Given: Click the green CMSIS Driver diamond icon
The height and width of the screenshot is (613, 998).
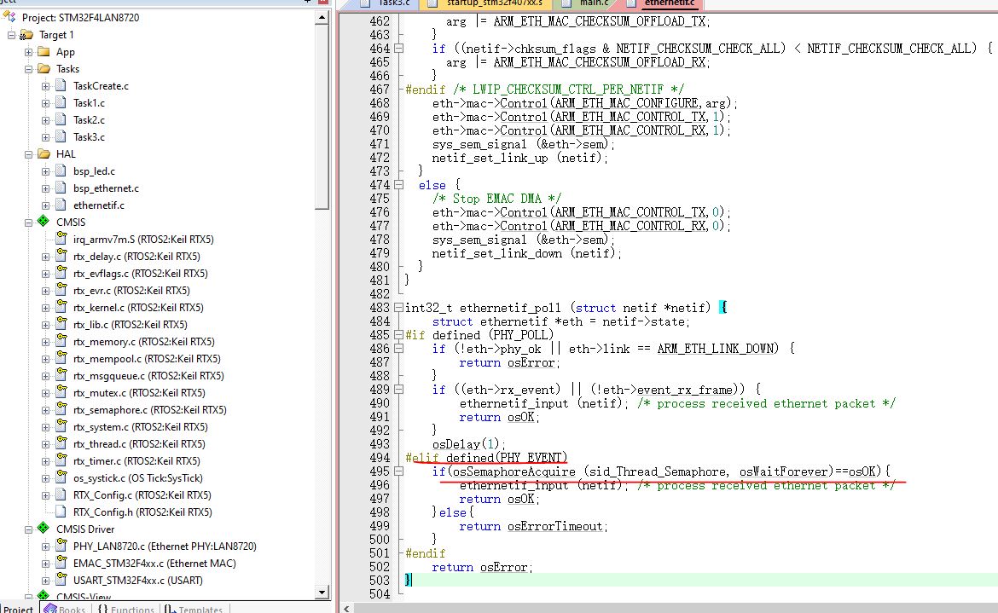Looking at the screenshot, I should 44,528.
